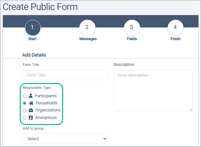Click the Form Title field label
The height and width of the screenshot is (147, 201).
[31, 65]
